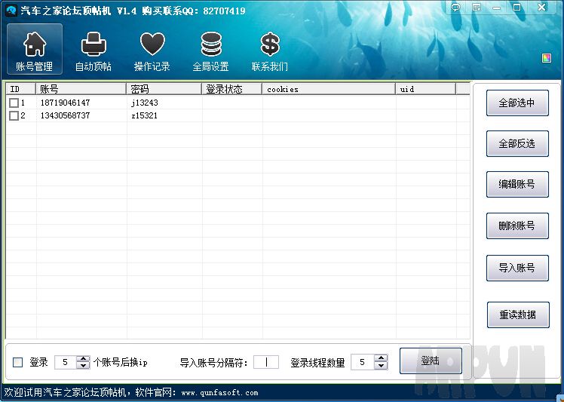Check the box for account 13430568737
The height and width of the screenshot is (402, 564).
tap(14, 116)
